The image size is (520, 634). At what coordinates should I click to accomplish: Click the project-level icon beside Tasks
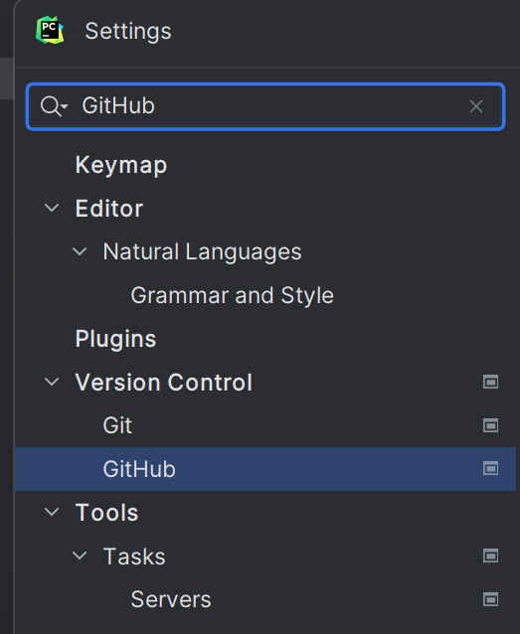click(x=490, y=555)
